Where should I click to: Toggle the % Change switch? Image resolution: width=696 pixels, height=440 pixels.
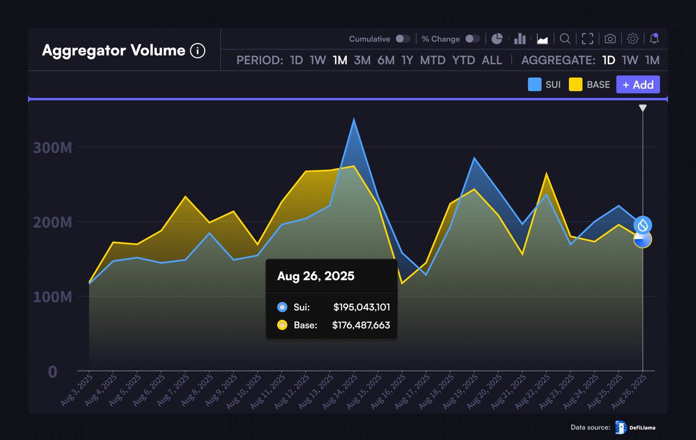473,39
